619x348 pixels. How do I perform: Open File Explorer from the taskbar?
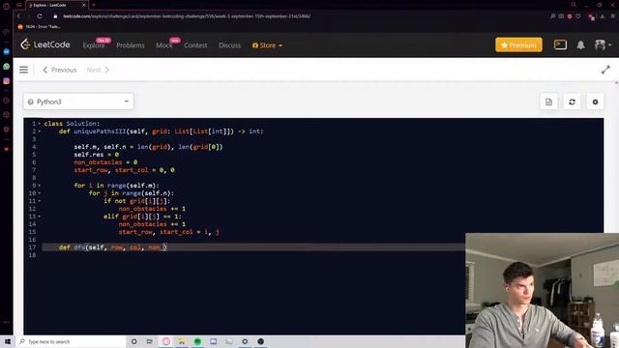[x=182, y=341]
